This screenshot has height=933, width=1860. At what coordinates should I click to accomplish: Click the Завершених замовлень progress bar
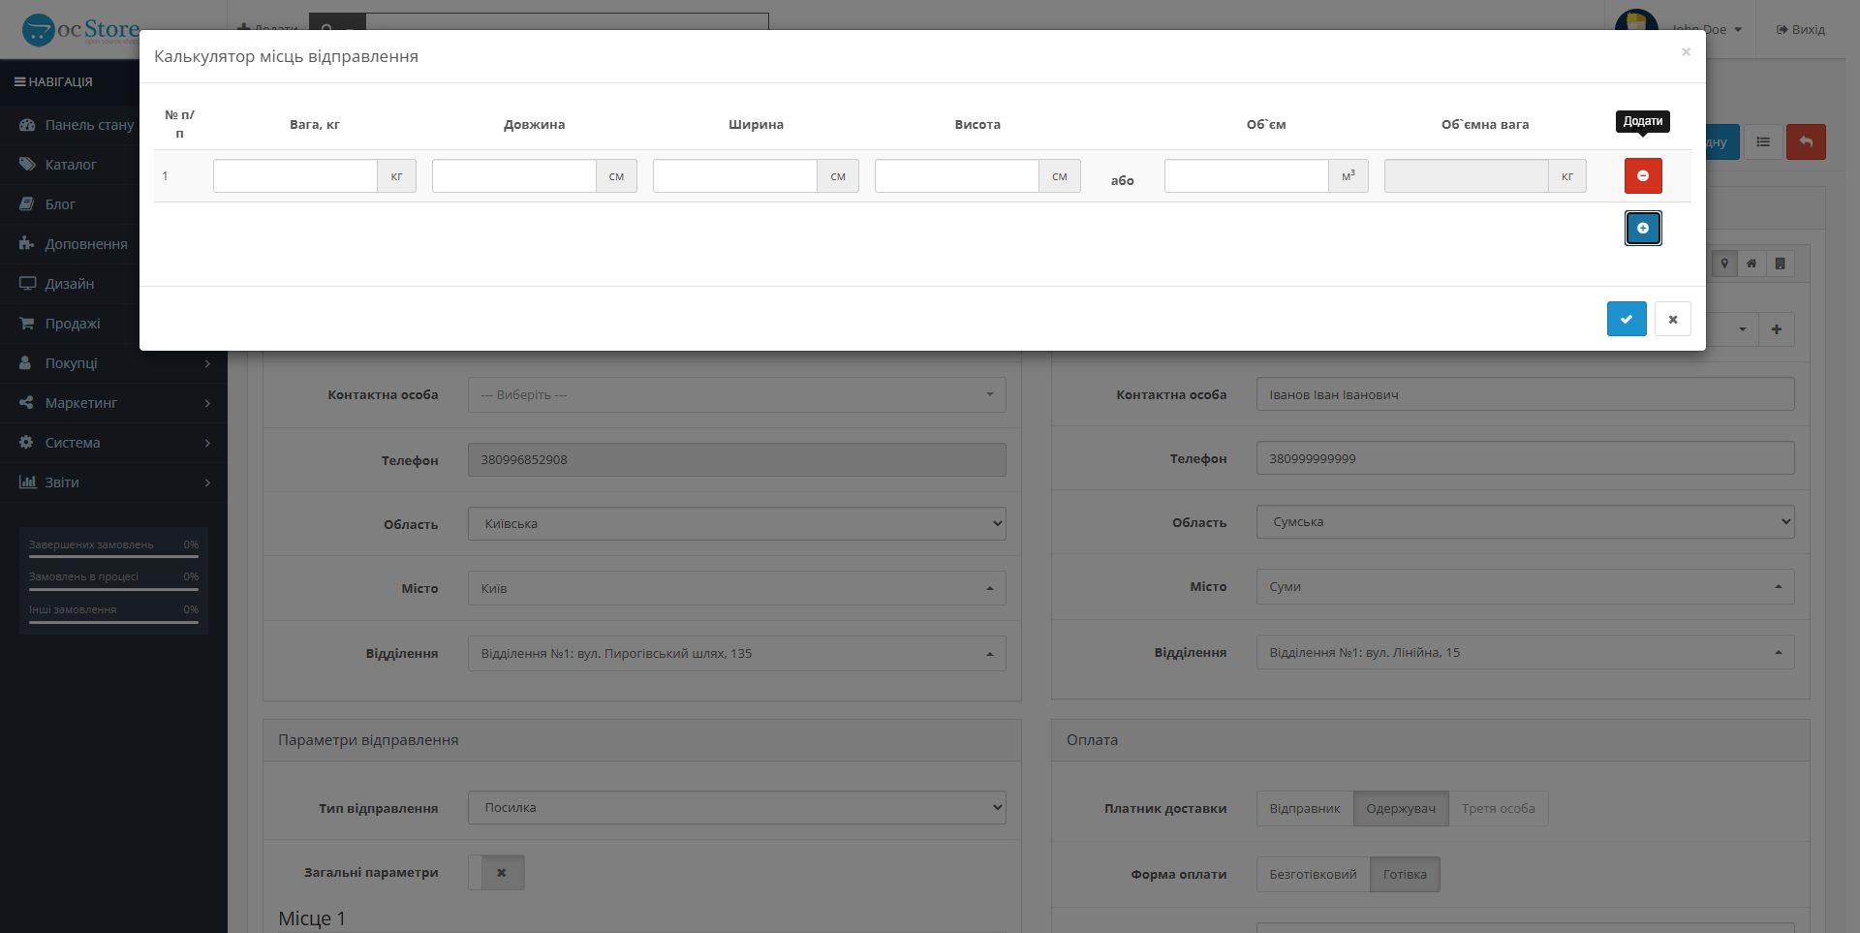click(x=113, y=558)
